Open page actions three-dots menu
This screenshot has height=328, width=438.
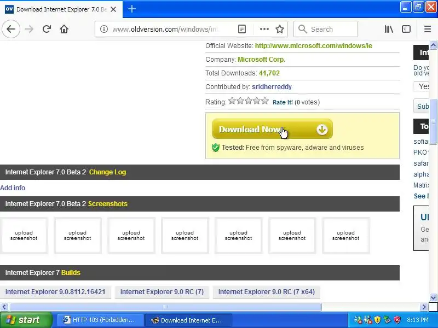coord(264,29)
